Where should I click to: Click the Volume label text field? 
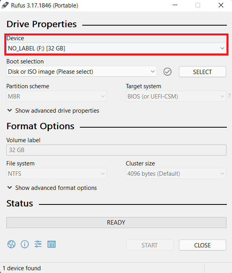pos(116,150)
